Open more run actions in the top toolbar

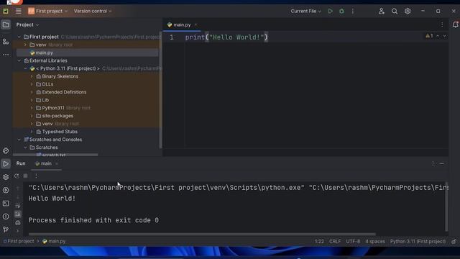(x=353, y=12)
